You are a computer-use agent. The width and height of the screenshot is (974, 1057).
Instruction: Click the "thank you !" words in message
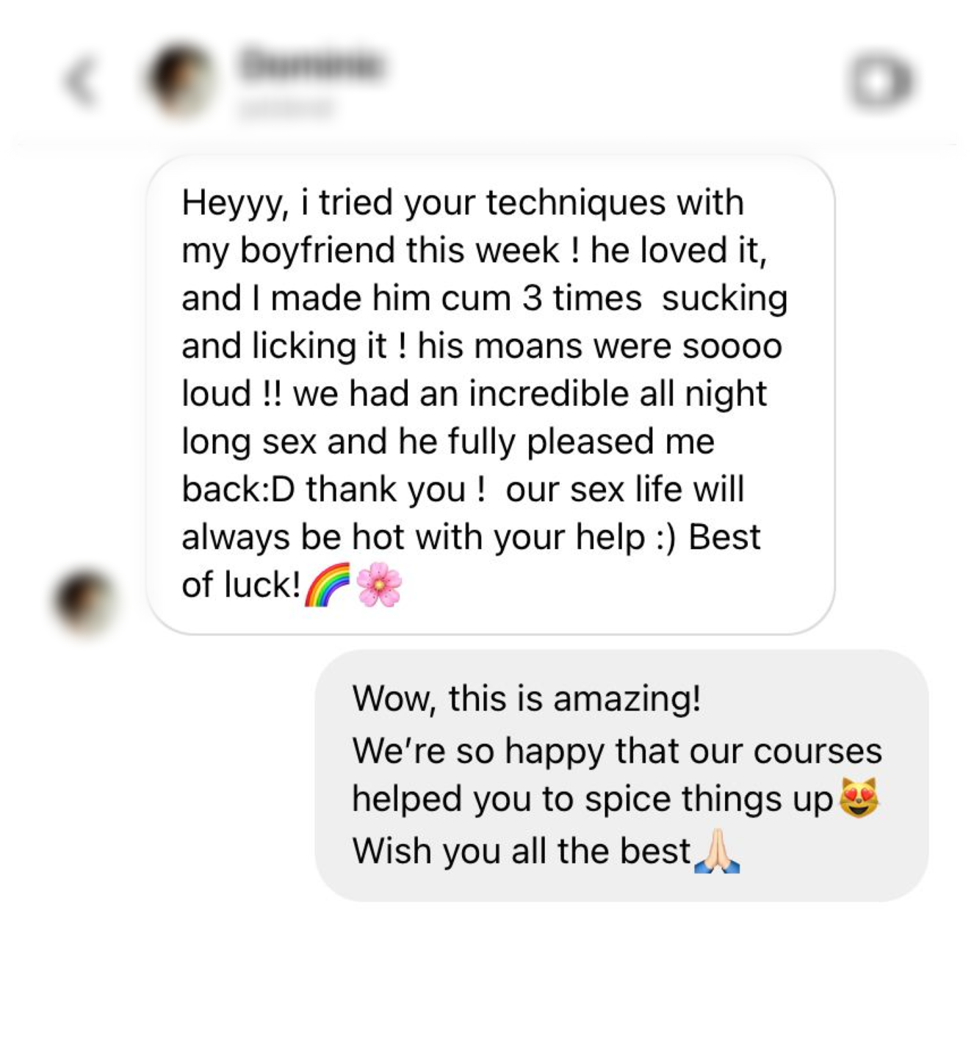pyautogui.click(x=395, y=490)
